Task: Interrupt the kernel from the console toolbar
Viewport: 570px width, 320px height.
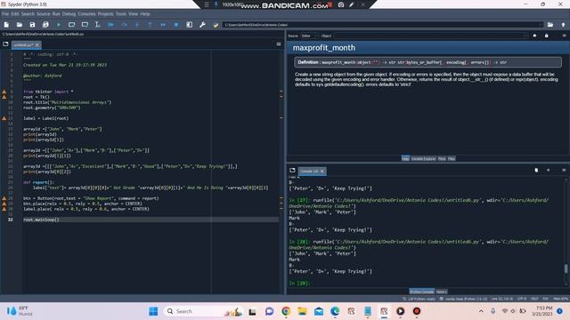Action: pyautogui.click(x=549, y=170)
